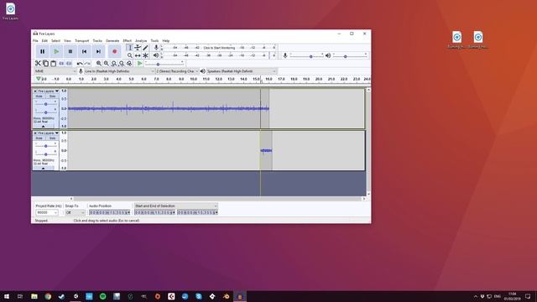Viewport: 537px width, 302px height.
Task: Click the Silence audio selection icon
Action: [69, 64]
